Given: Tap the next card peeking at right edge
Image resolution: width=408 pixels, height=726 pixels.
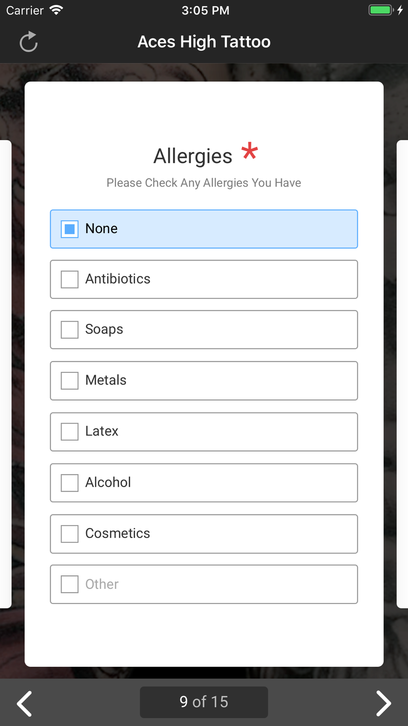Looking at the screenshot, I should [402, 374].
